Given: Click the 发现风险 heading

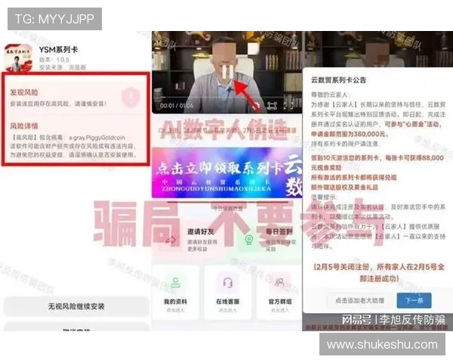Looking at the screenshot, I should [x=24, y=92].
